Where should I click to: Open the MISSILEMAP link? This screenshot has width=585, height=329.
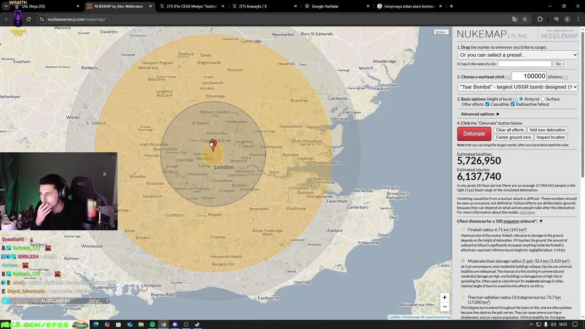click(x=559, y=36)
